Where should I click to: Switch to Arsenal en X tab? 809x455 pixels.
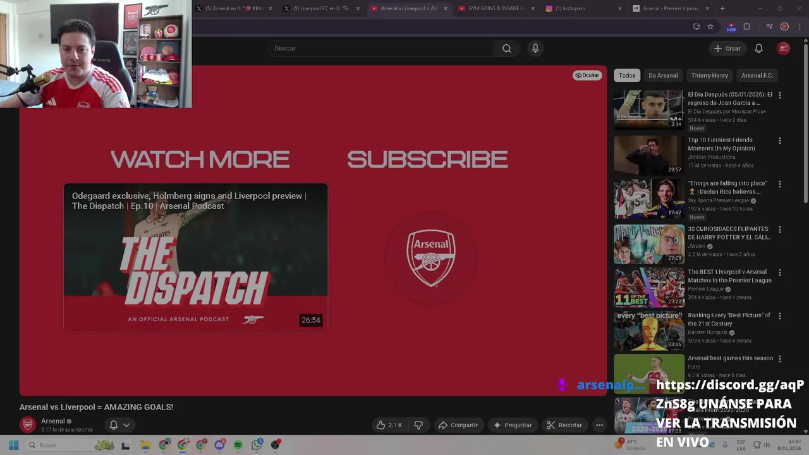tap(234, 8)
